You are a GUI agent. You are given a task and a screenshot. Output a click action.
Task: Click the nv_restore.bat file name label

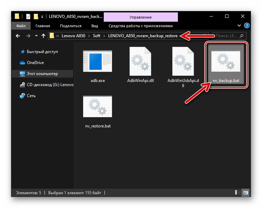[x=98, y=126]
